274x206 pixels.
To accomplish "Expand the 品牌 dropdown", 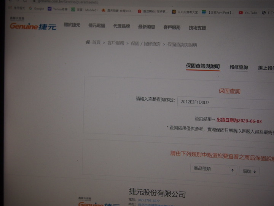I will (249, 171).
